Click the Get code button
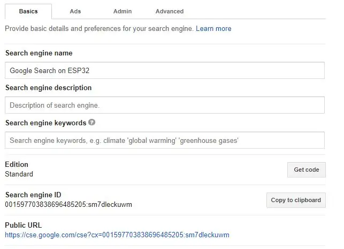 pyautogui.click(x=307, y=170)
